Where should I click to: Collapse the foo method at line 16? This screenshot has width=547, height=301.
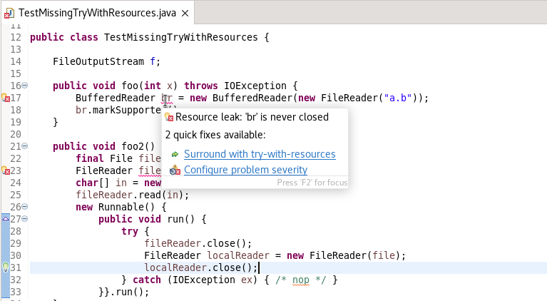click(25, 86)
